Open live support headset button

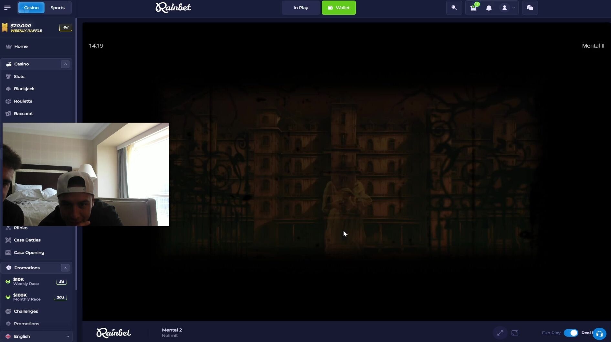(599, 334)
